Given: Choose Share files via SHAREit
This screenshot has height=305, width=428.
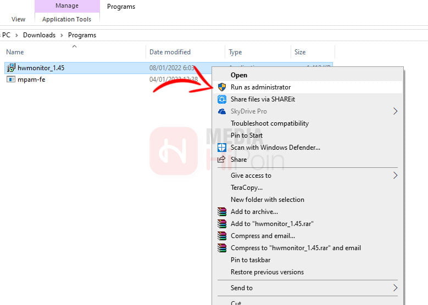Looking at the screenshot, I should tap(308, 99).
